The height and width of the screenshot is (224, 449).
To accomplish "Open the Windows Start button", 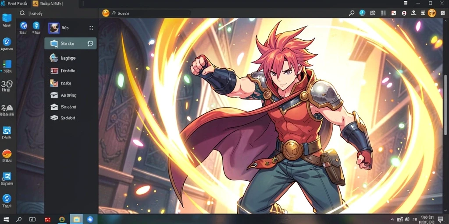I will [x=6, y=220].
